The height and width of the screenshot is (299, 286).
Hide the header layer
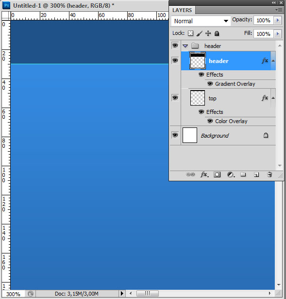tap(175, 61)
